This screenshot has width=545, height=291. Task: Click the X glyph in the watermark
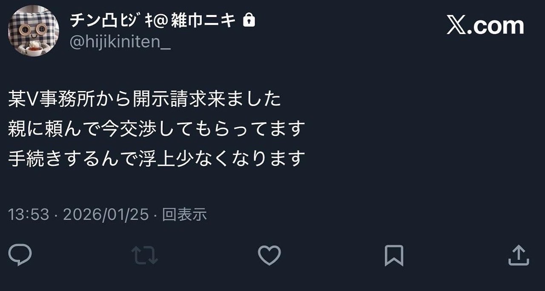(x=456, y=26)
